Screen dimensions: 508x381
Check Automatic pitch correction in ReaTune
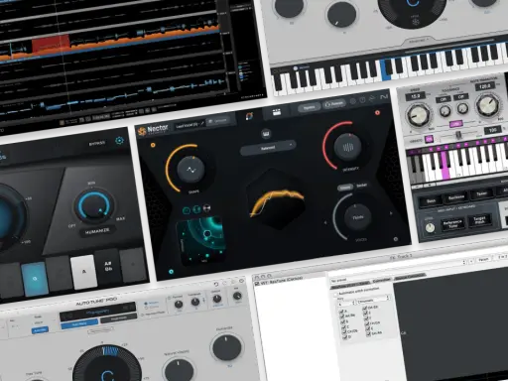pyautogui.click(x=335, y=294)
